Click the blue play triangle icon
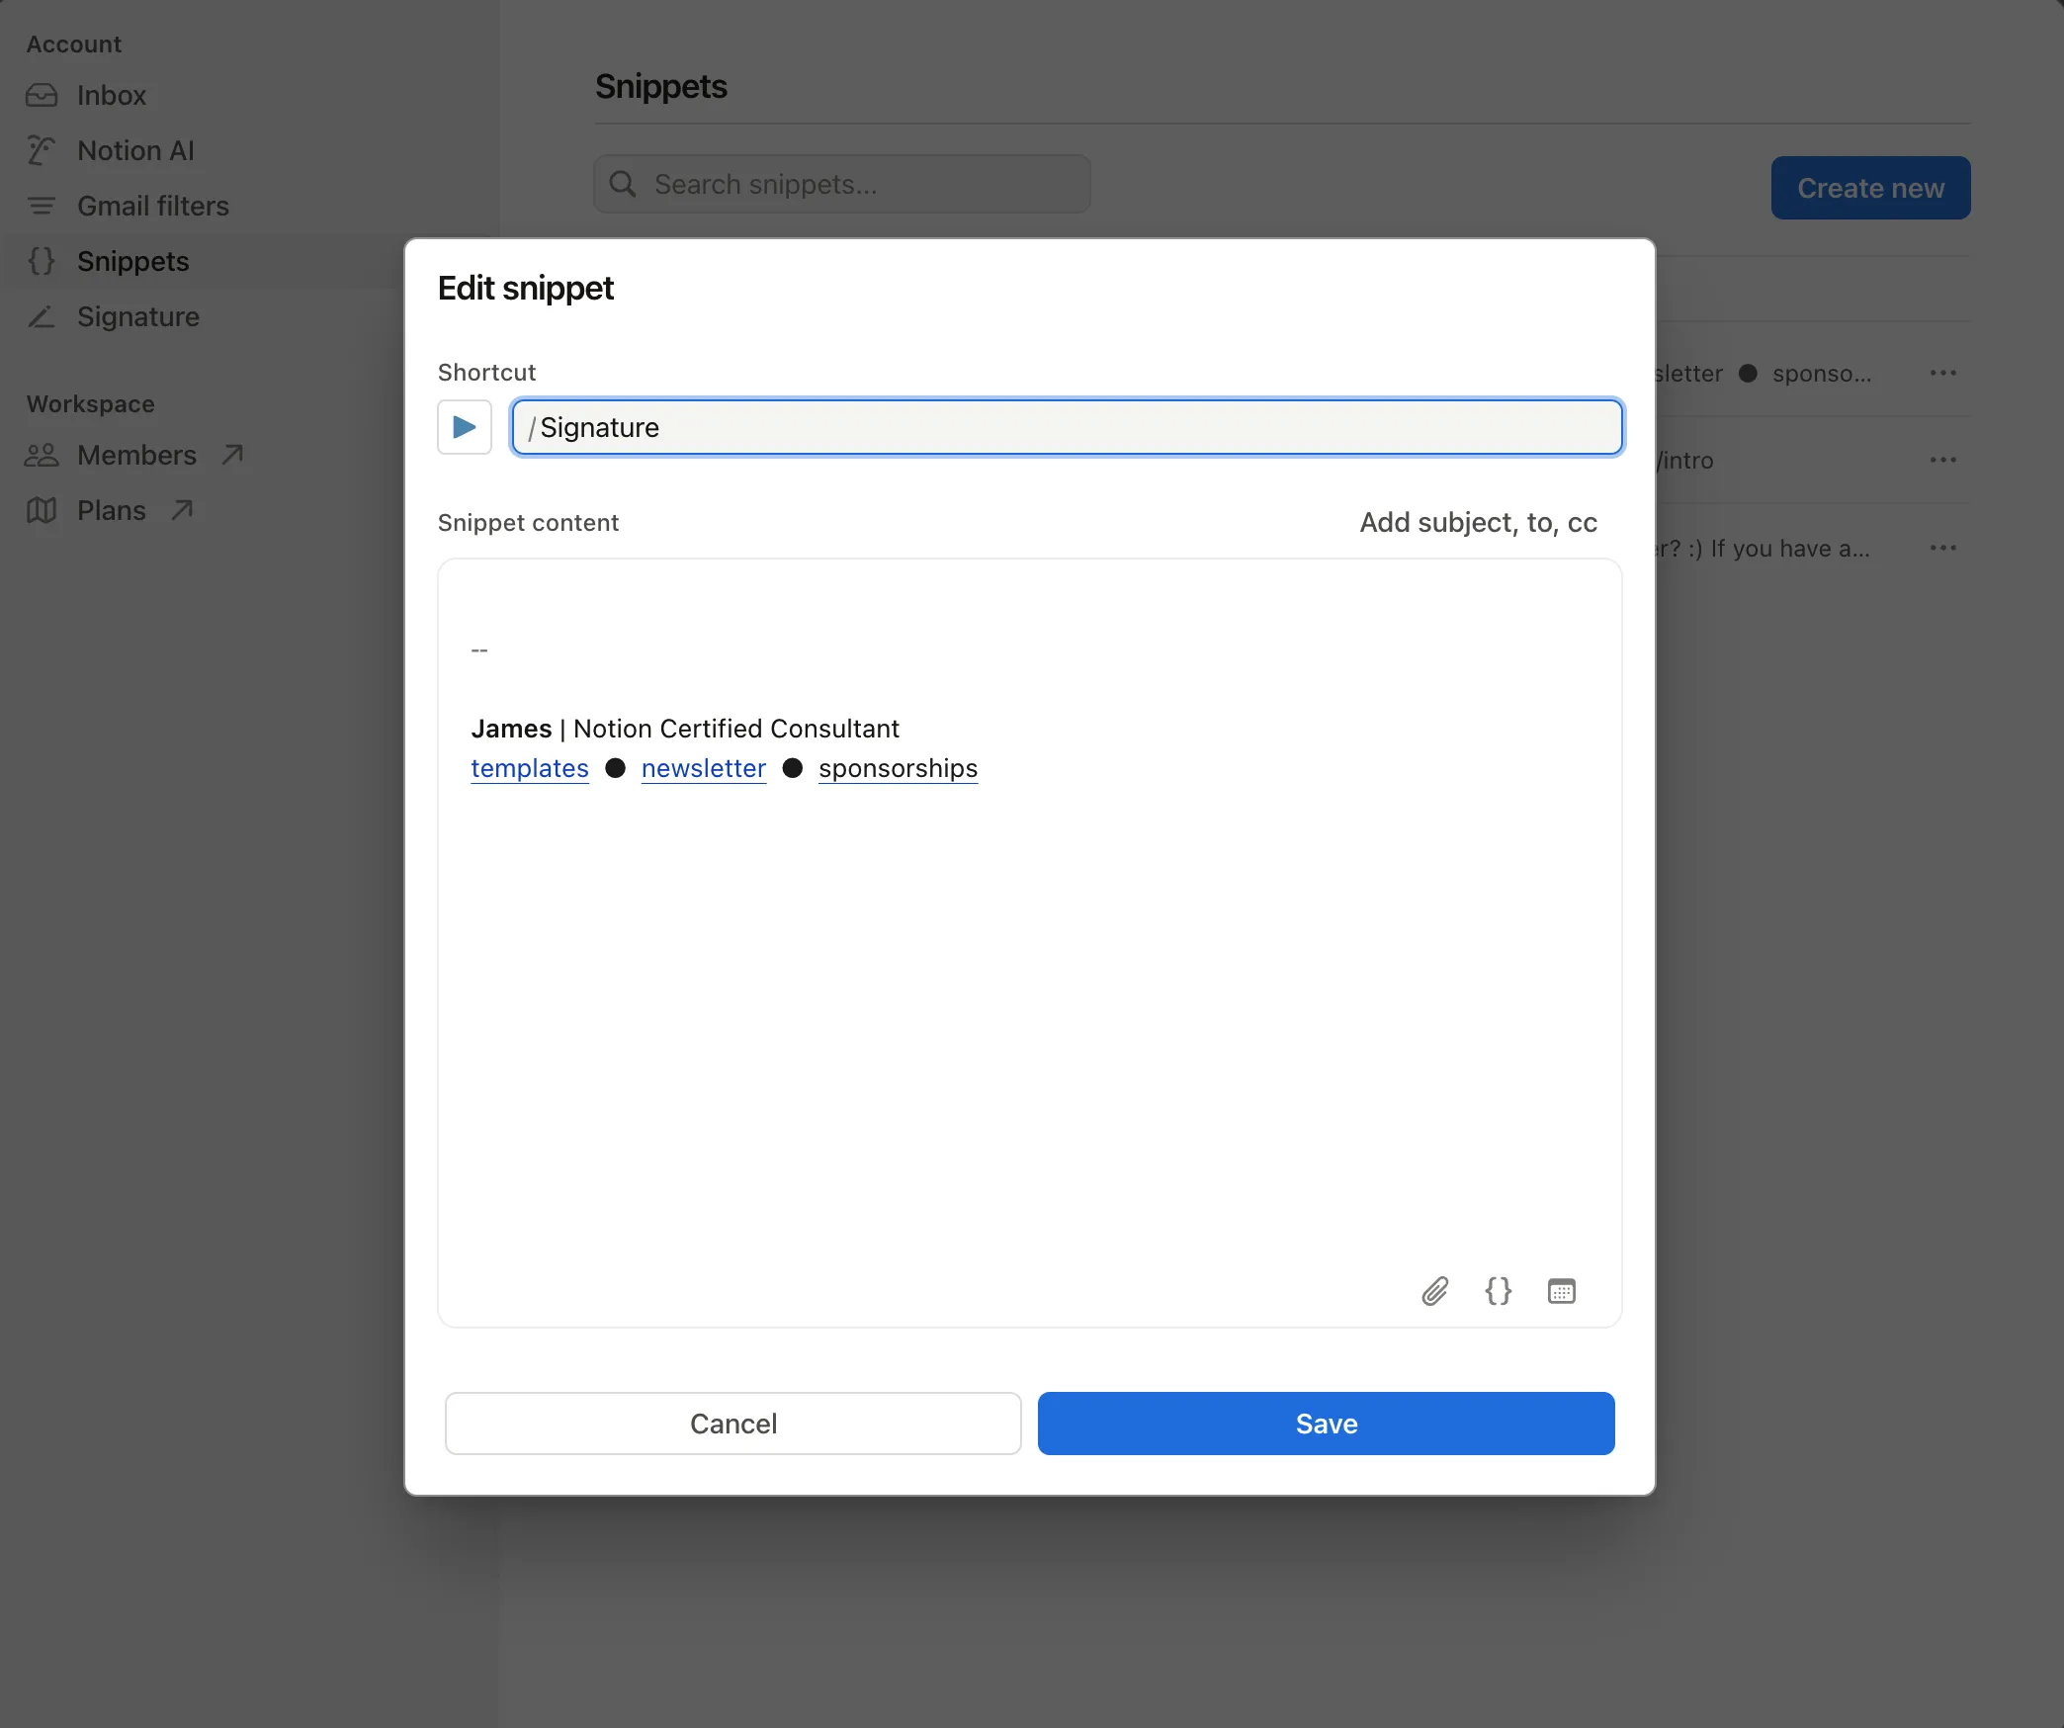 point(465,427)
